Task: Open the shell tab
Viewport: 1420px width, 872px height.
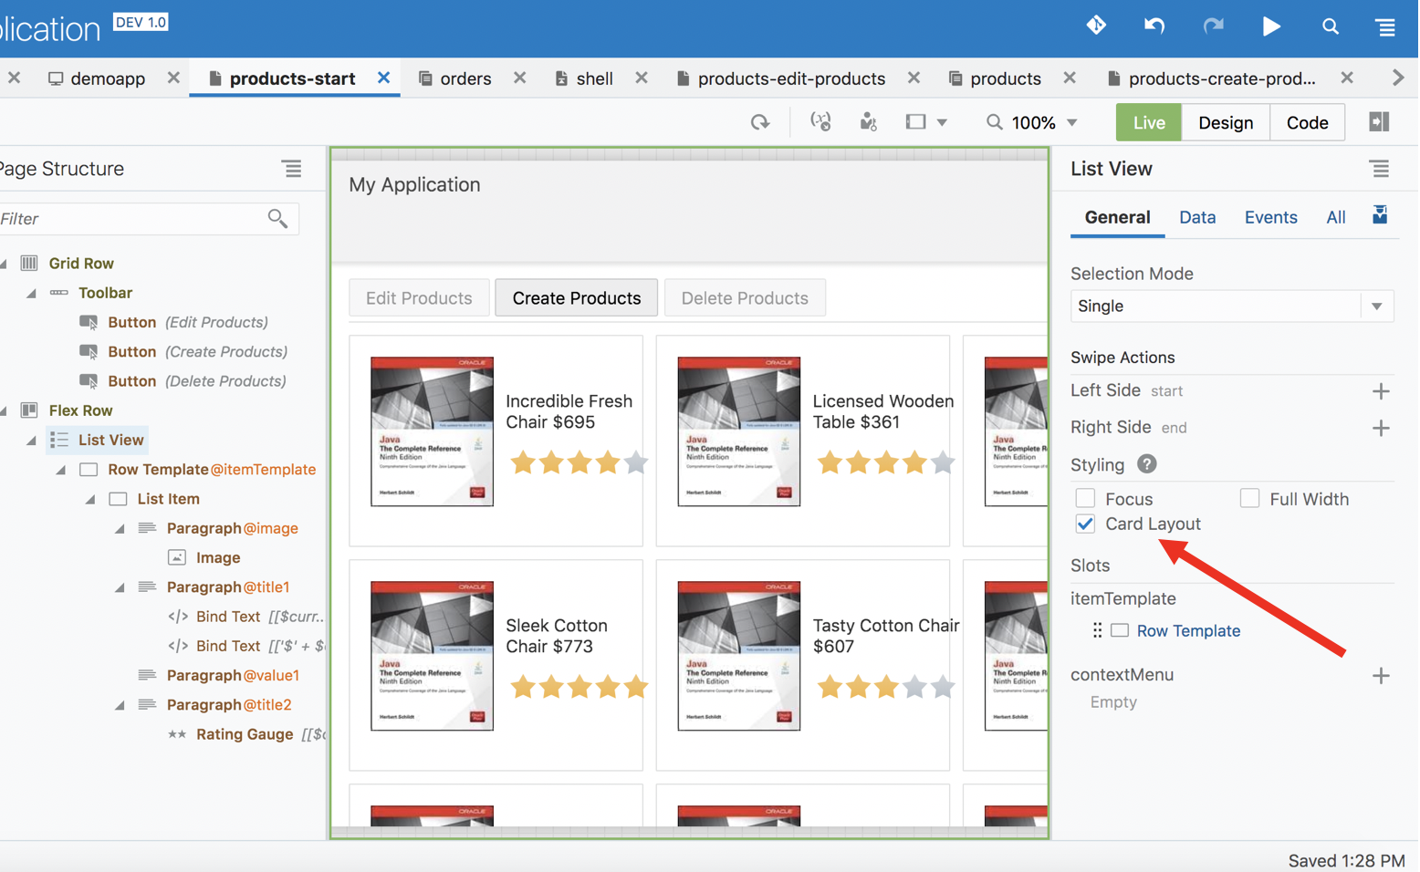Action: point(584,78)
